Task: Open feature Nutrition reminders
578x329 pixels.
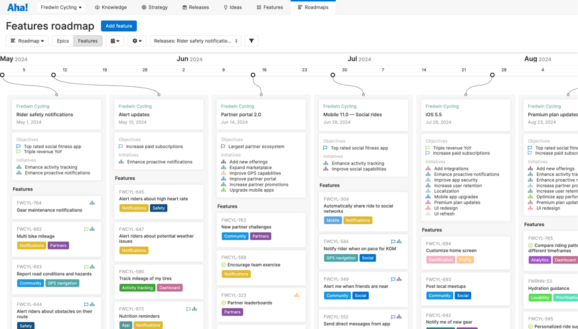Action: click(139, 316)
